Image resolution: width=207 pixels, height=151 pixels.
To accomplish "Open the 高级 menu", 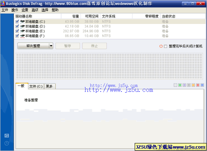I will pyautogui.click(x=35, y=10).
